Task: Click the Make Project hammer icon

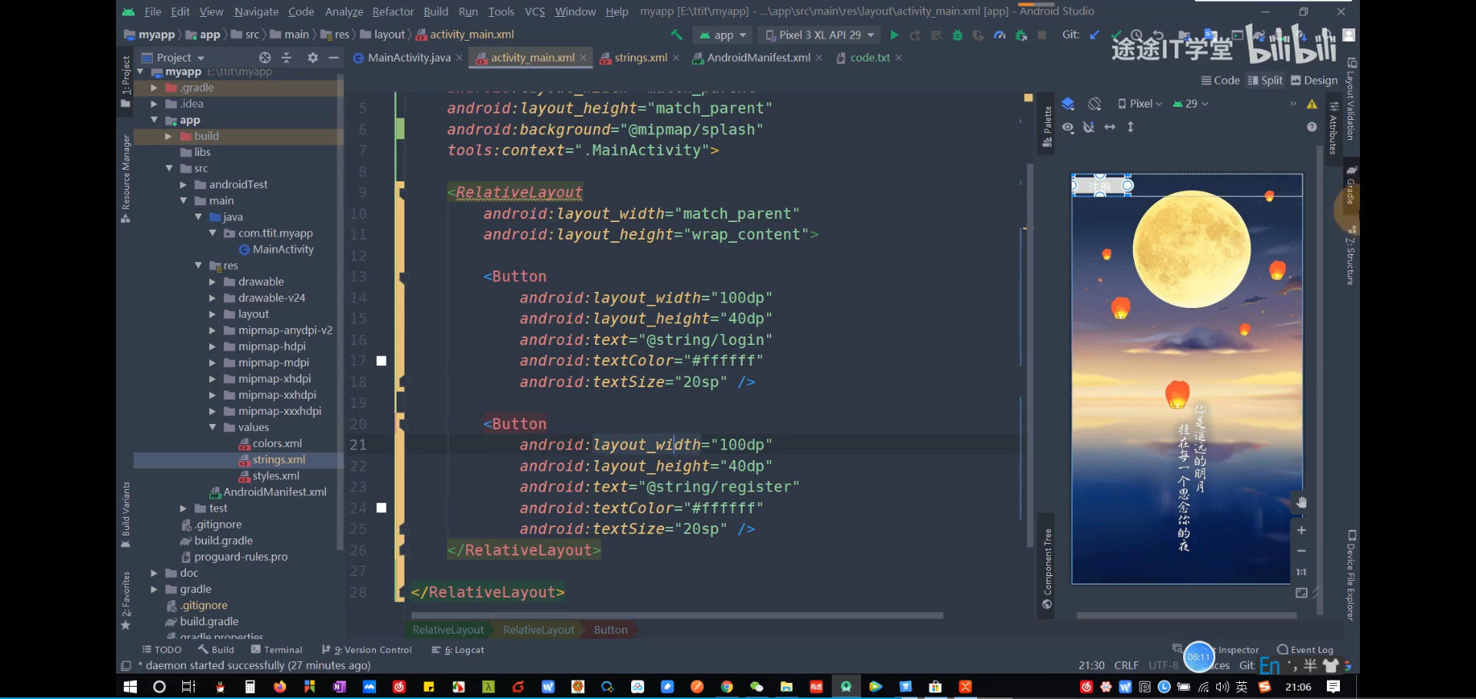Action: coord(676,35)
